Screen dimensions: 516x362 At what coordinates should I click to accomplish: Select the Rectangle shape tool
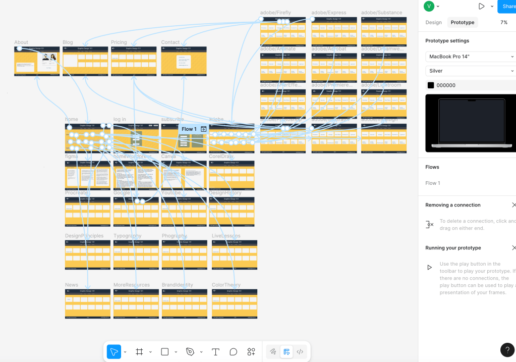(x=165, y=352)
